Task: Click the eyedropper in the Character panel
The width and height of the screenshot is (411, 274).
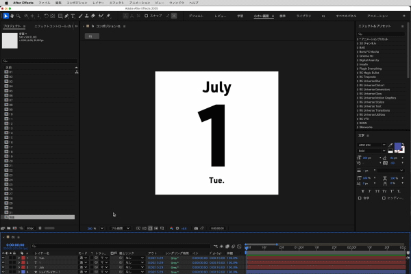Action: click(390, 145)
